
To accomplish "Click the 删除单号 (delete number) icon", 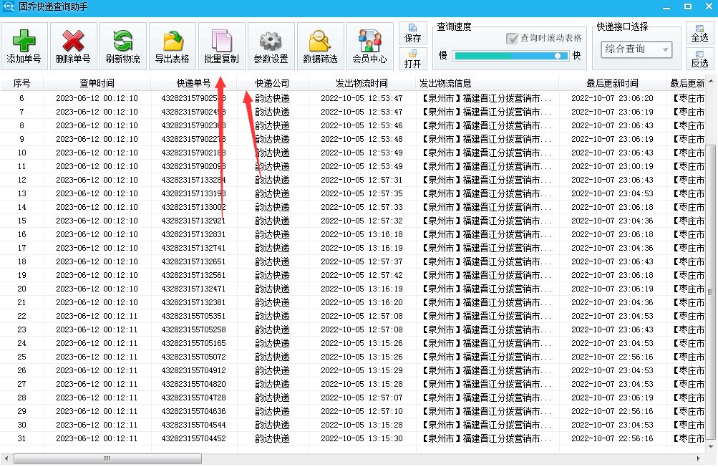I will pyautogui.click(x=73, y=44).
